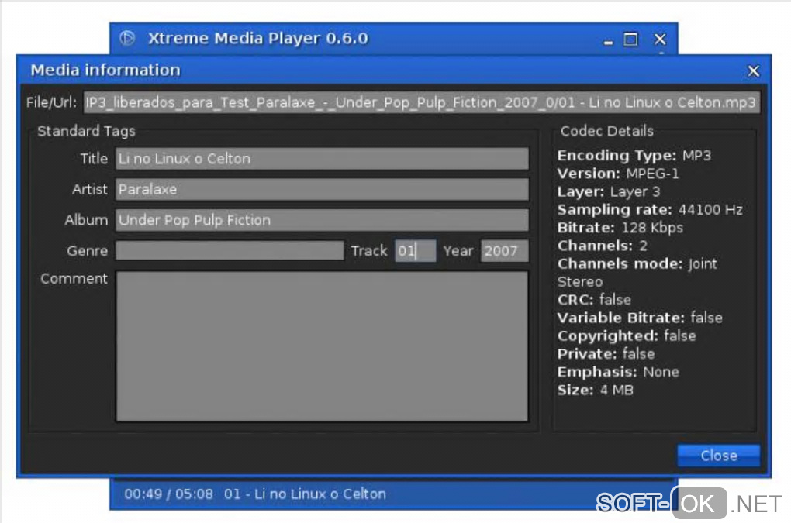The image size is (791, 523).
Task: Click the Album field 'Under Pop Pulp Fiction'
Action: coord(323,220)
